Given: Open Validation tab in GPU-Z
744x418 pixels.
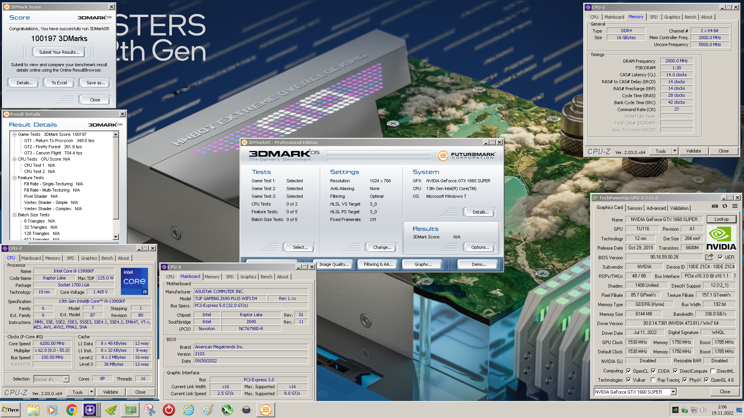Looking at the screenshot, I should [679, 208].
